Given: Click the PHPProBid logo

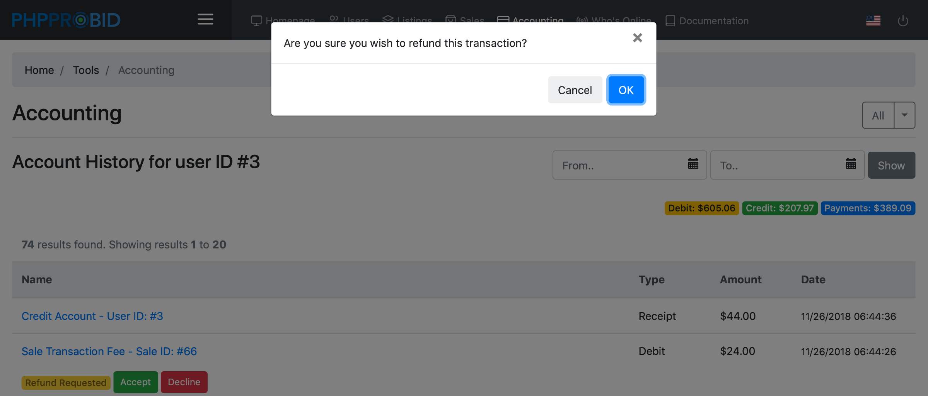Looking at the screenshot, I should coord(66,20).
